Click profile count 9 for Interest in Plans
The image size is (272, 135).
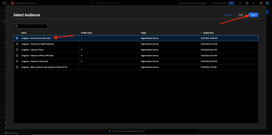pos(81,50)
